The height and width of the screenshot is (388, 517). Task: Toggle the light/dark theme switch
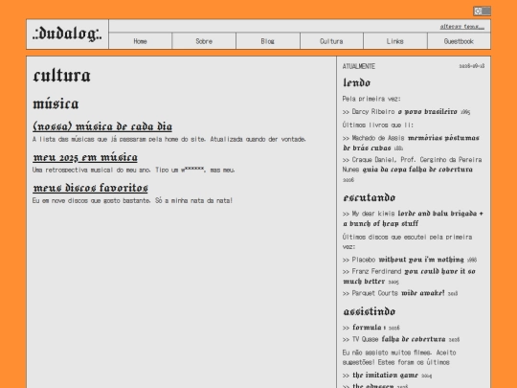[x=482, y=11]
